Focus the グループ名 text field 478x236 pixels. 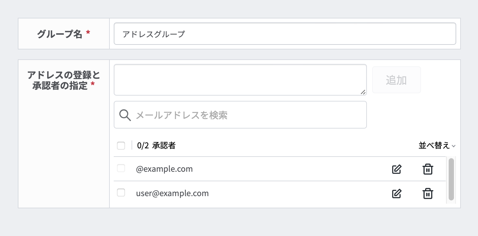(x=285, y=34)
